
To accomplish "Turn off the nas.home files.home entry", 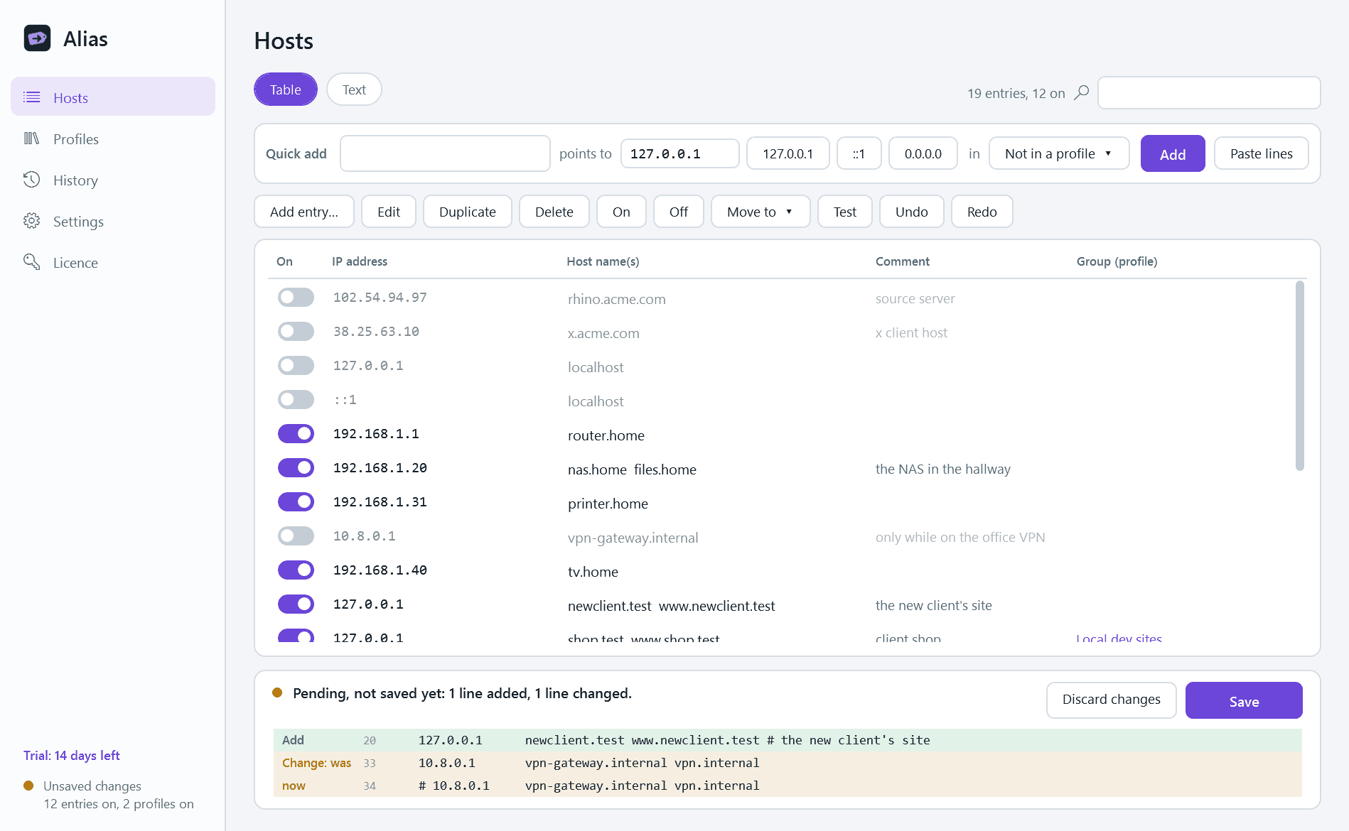I will 296,468.
